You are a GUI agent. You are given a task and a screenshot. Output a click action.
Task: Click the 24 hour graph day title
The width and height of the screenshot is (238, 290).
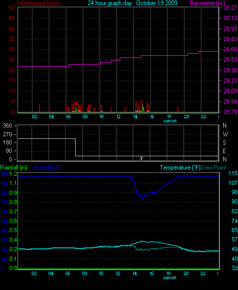pyautogui.click(x=133, y=3)
